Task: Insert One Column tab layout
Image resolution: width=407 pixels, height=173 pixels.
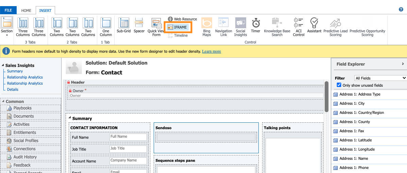Action: point(106,27)
